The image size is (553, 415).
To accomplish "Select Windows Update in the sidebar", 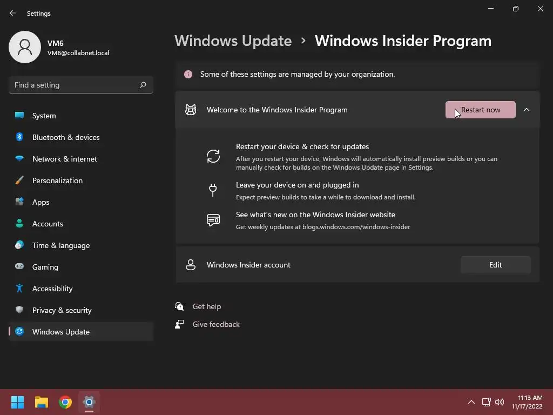I will [x=81, y=332].
